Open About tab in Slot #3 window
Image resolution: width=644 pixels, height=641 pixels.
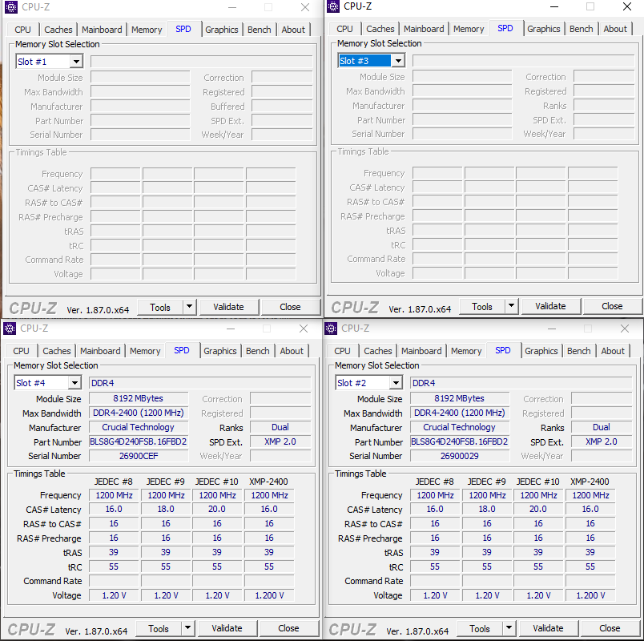click(615, 29)
